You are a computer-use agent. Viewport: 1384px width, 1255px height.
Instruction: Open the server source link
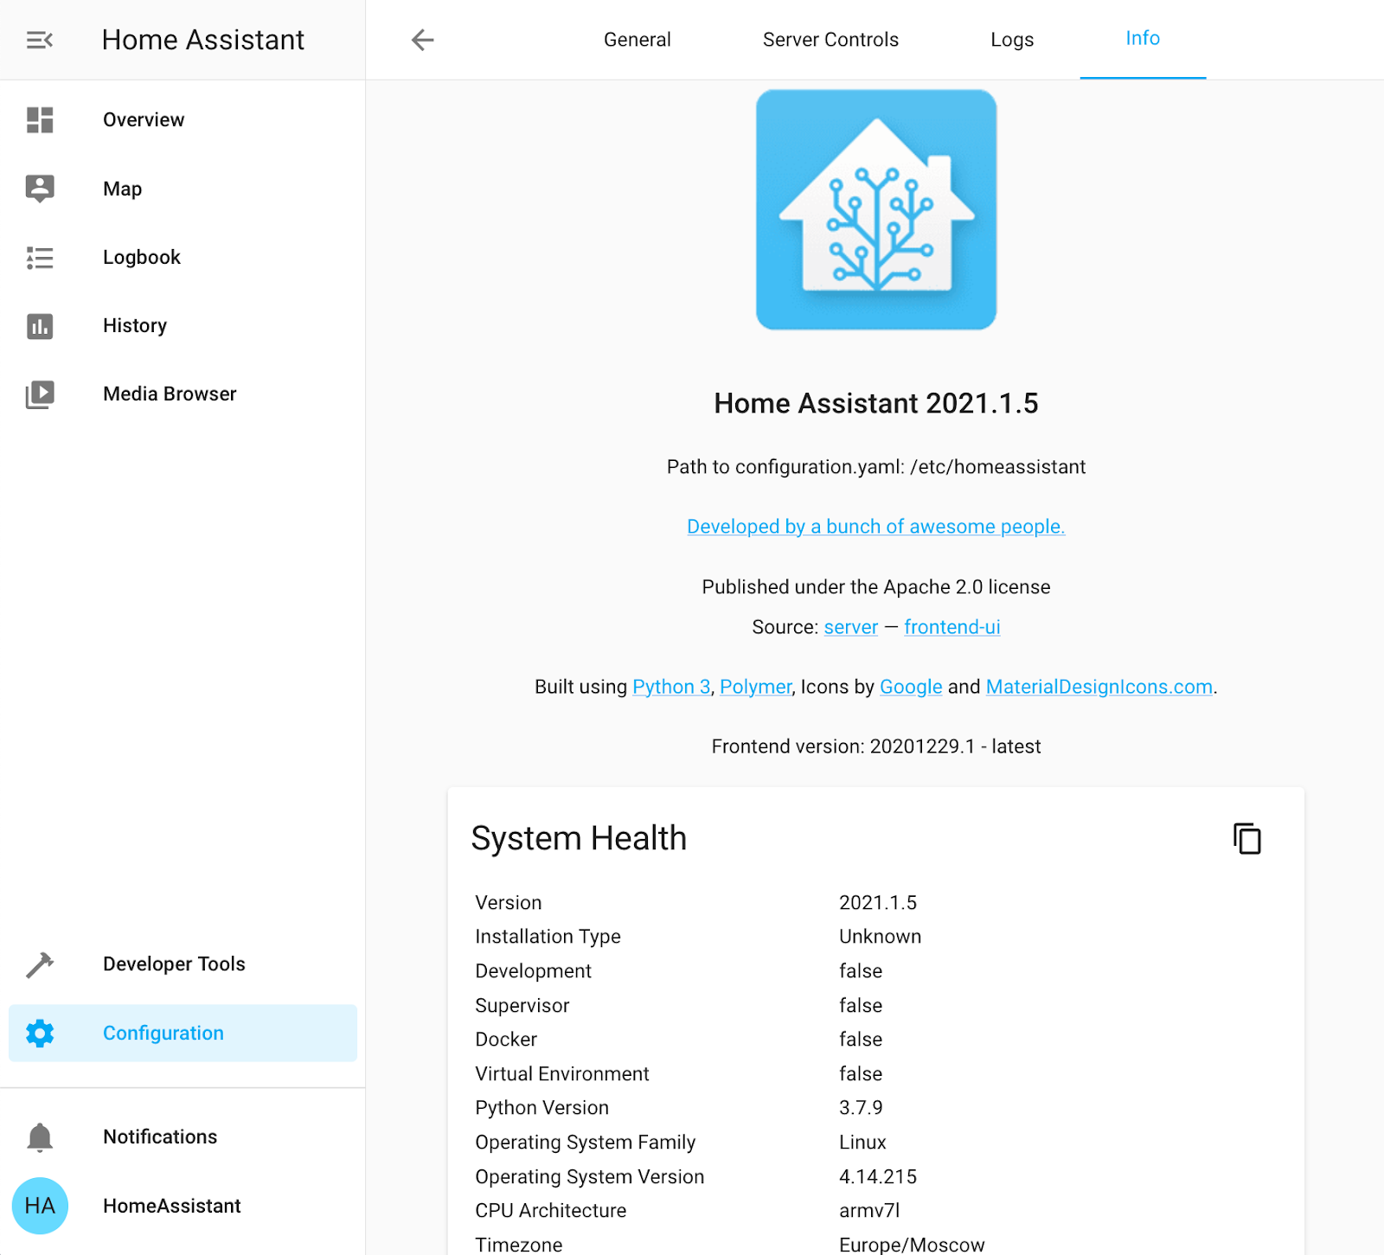851,627
